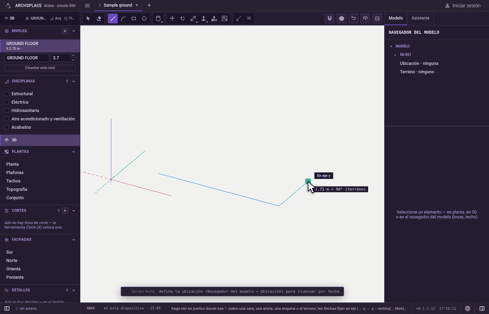Choose the arc drawing tool
The height and width of the screenshot is (314, 489).
coord(123,18)
